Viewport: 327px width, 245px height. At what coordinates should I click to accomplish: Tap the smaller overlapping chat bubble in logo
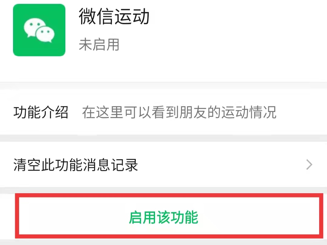(x=45, y=34)
